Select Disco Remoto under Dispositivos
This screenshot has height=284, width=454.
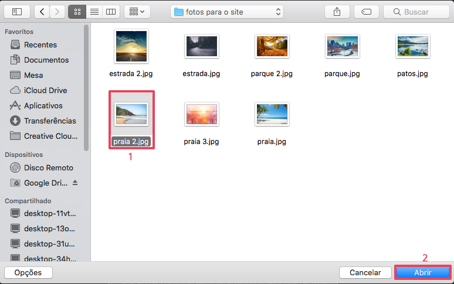[x=42, y=168]
